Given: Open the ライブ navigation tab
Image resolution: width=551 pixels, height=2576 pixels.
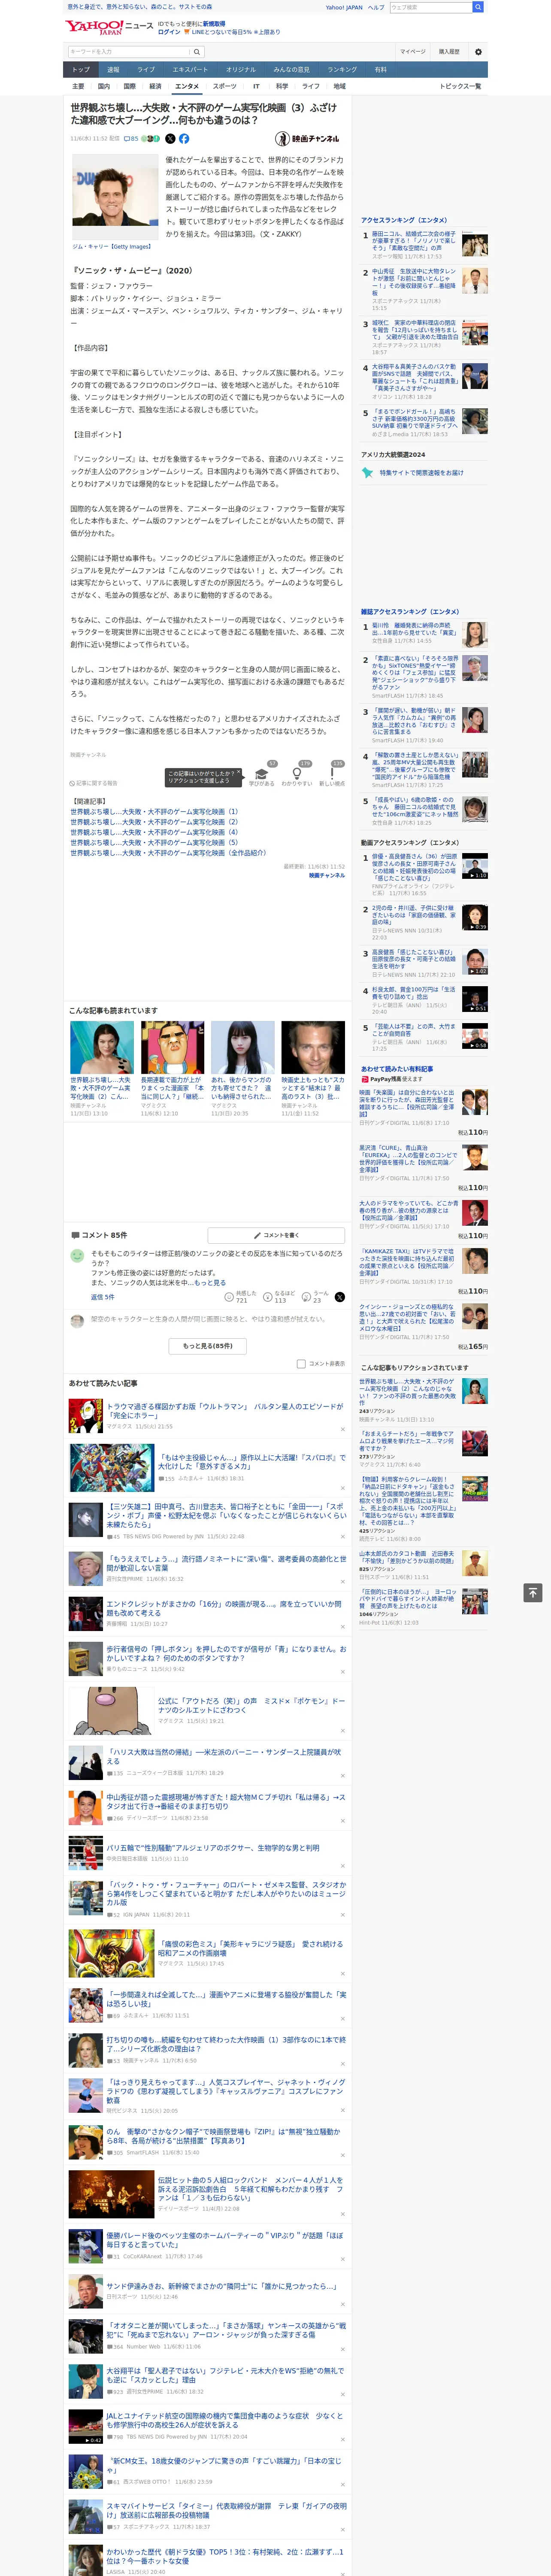Looking at the screenshot, I should (x=146, y=70).
